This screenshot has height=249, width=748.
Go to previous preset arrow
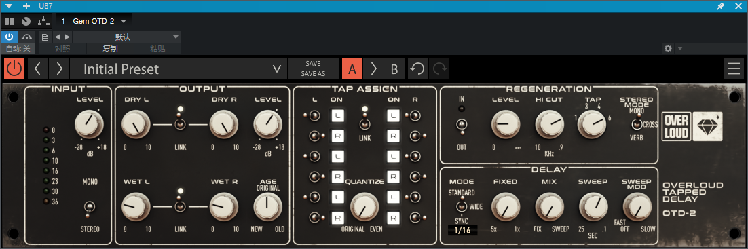coord(38,69)
